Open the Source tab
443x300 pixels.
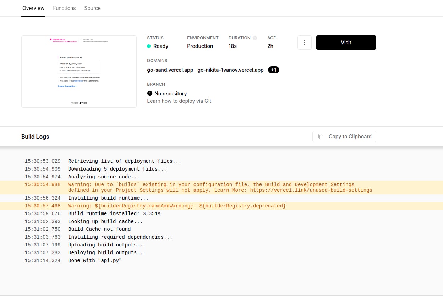(93, 8)
